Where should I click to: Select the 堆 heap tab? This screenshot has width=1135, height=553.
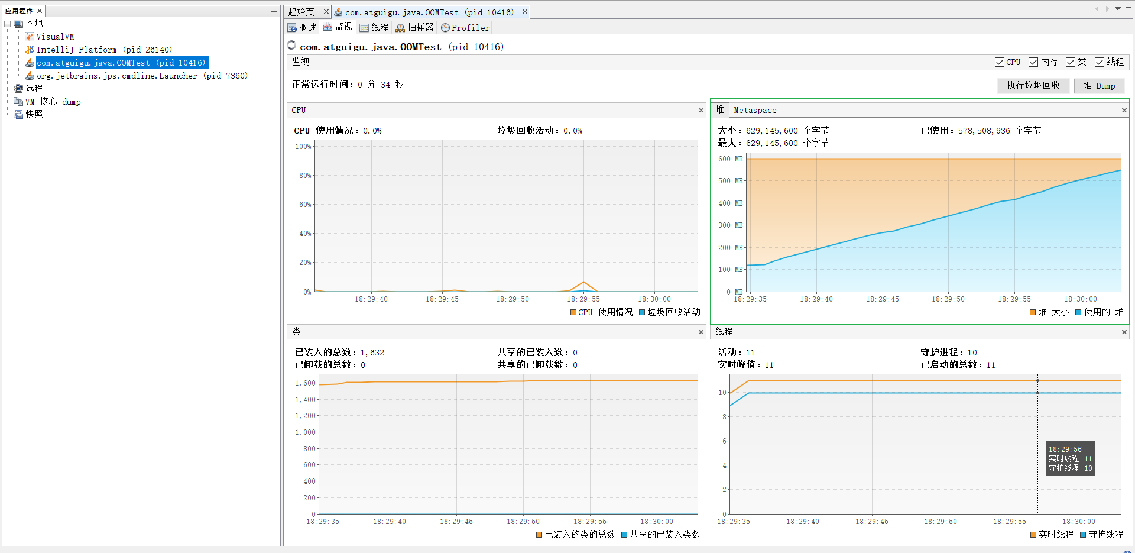click(x=719, y=110)
